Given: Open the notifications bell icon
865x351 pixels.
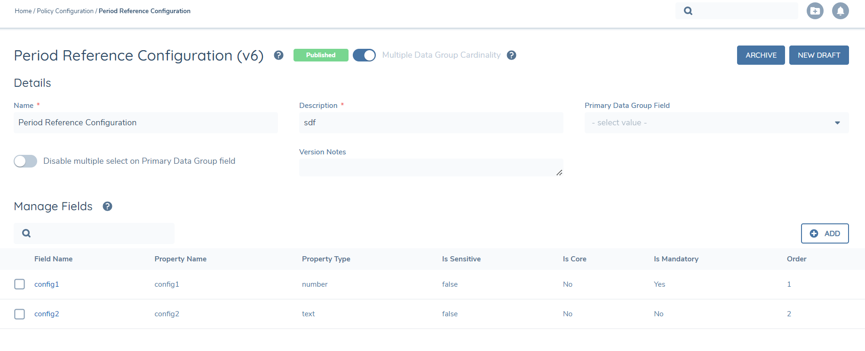Looking at the screenshot, I should pos(840,11).
